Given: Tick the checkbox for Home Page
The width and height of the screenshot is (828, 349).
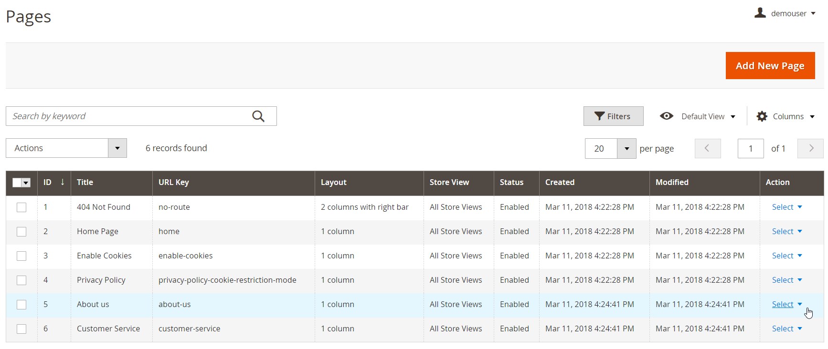Looking at the screenshot, I should [x=21, y=232].
